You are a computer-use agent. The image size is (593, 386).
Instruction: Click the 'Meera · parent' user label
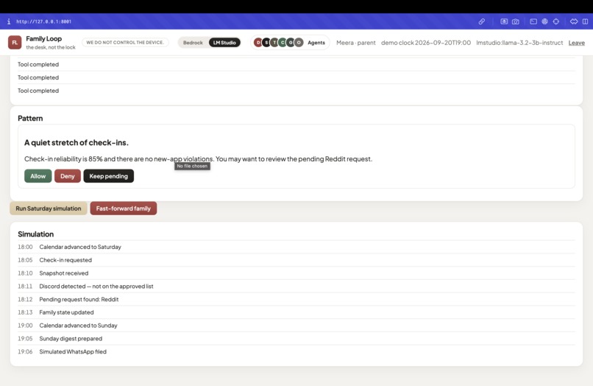click(x=356, y=43)
